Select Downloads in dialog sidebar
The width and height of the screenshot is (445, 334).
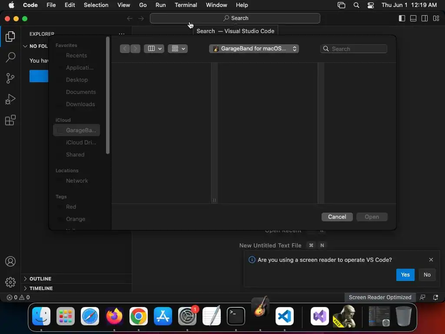tap(76, 104)
